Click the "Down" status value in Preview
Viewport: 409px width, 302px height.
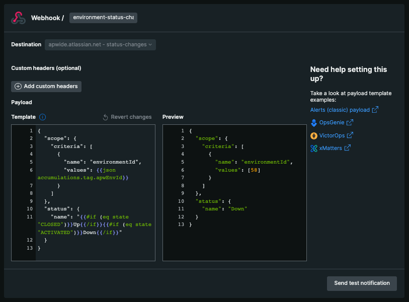coord(238,208)
